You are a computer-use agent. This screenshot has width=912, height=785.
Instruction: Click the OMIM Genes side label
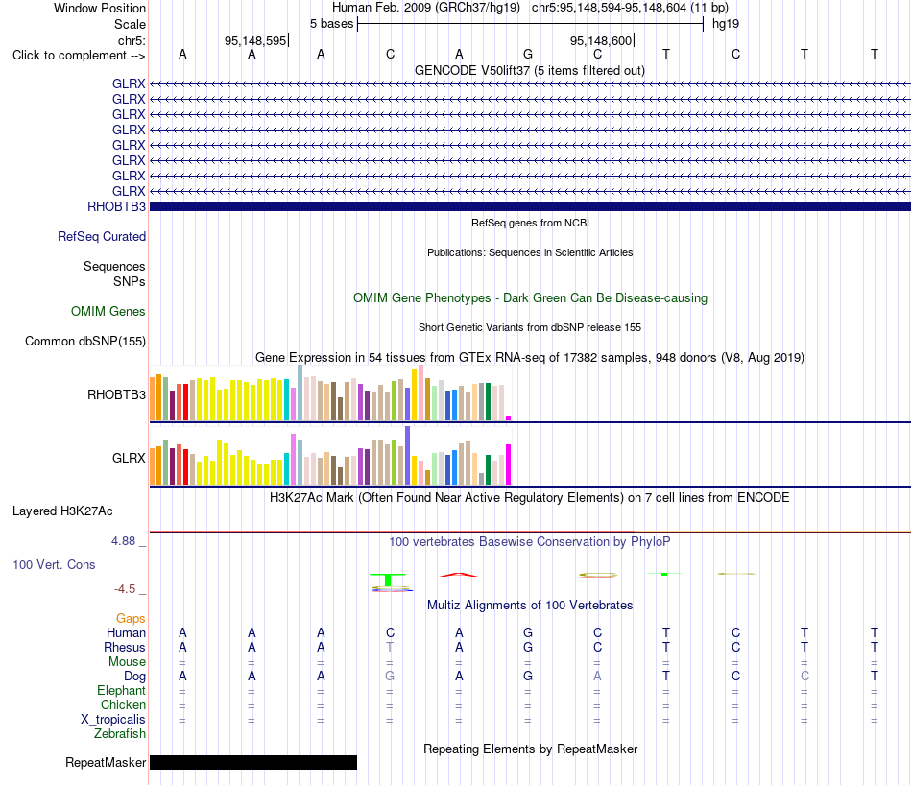(108, 311)
